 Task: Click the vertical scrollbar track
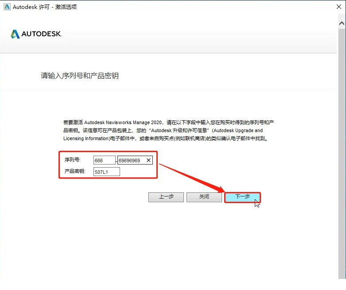coord(342,153)
